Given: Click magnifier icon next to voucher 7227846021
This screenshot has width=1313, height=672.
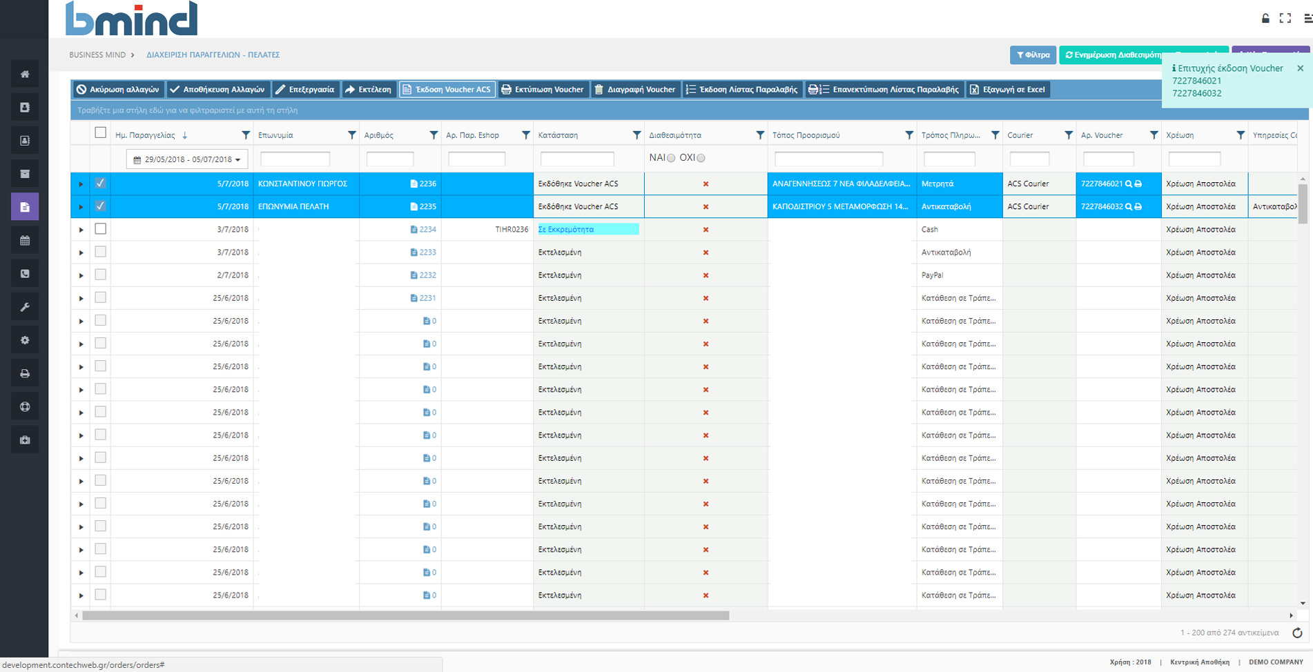Looking at the screenshot, I should (1129, 184).
